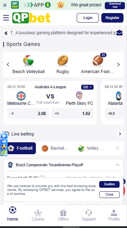The image size is (127, 228).
Task: Pick Melbourne City -1 odds 2.08
Action: click(28, 114)
